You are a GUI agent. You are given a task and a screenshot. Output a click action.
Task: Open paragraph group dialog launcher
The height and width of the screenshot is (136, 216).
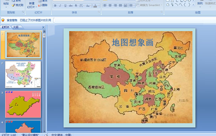click(162, 12)
